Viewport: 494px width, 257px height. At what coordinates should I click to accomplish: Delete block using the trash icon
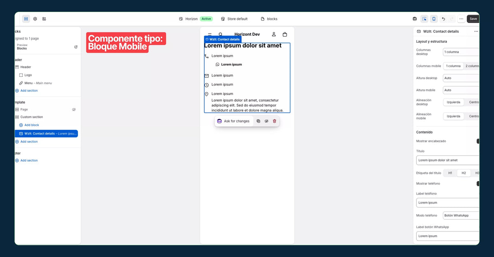tap(275, 121)
